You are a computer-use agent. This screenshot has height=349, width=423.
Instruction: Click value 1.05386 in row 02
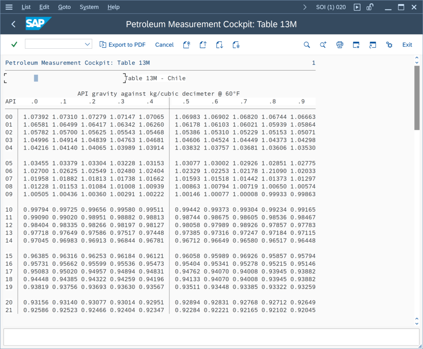pos(188,133)
